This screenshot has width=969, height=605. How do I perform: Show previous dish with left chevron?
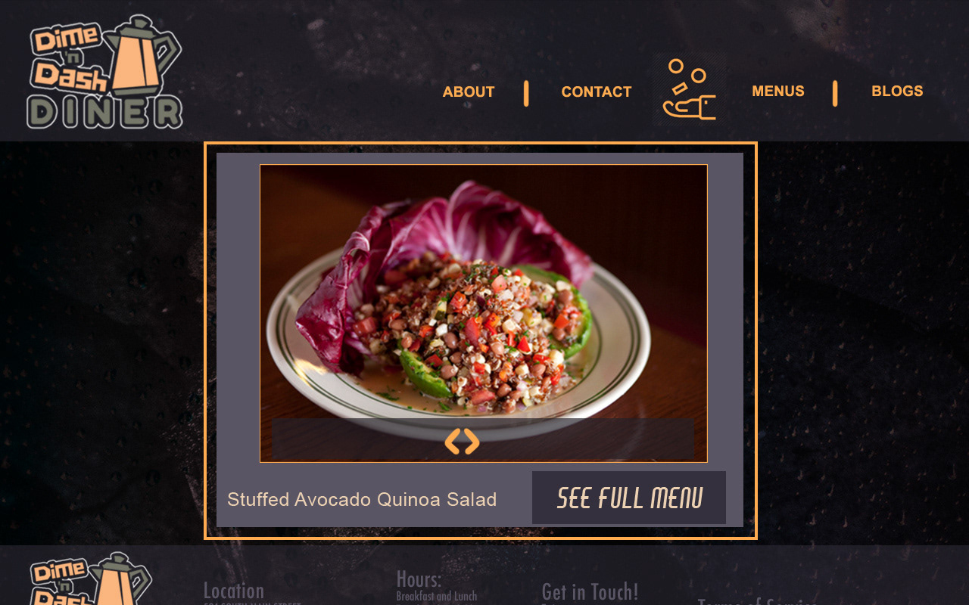pos(453,441)
